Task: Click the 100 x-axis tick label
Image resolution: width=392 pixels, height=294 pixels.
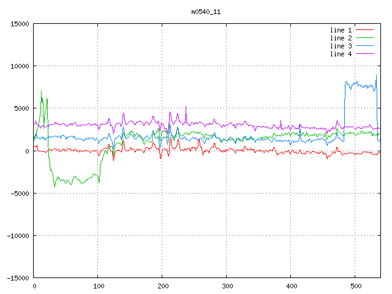Action: pos(98,285)
